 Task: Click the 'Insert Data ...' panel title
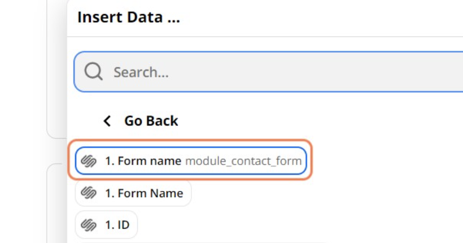128,18
